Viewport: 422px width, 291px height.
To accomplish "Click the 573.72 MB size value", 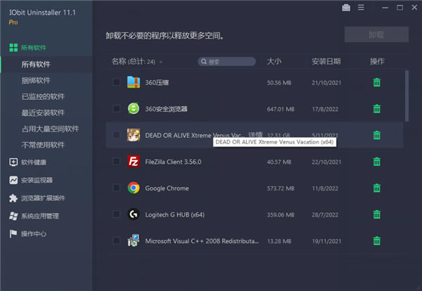I will [281, 188].
